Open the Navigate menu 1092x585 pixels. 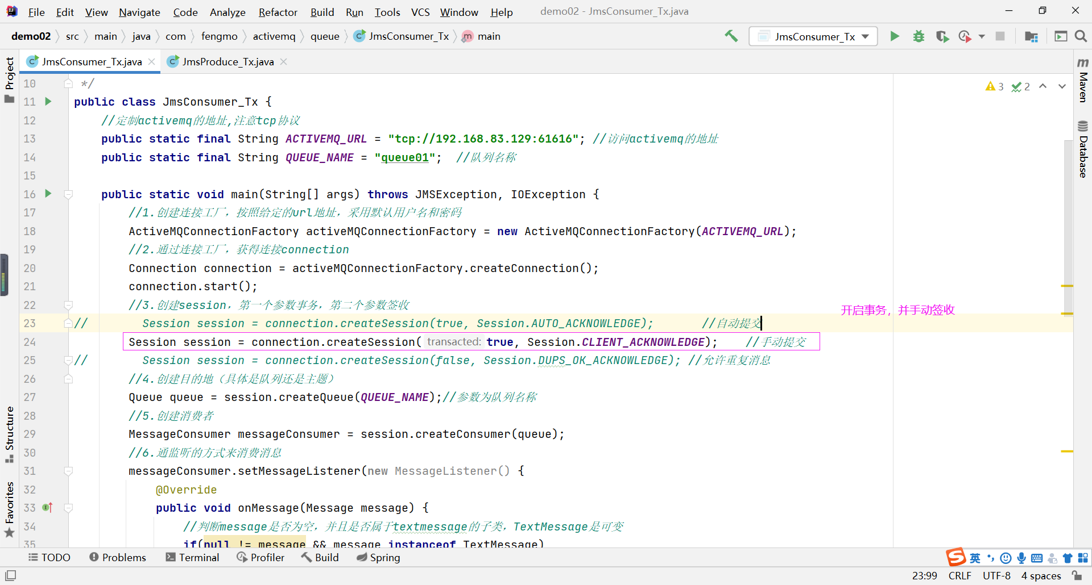(x=139, y=12)
